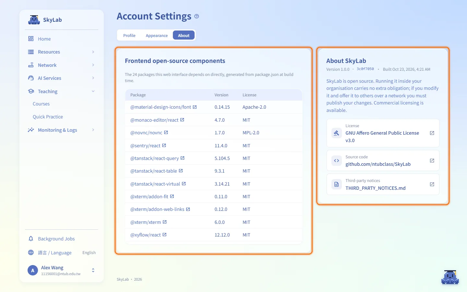Click the code brackets icon on Source code card
This screenshot has height=292, width=467.
[337, 161]
